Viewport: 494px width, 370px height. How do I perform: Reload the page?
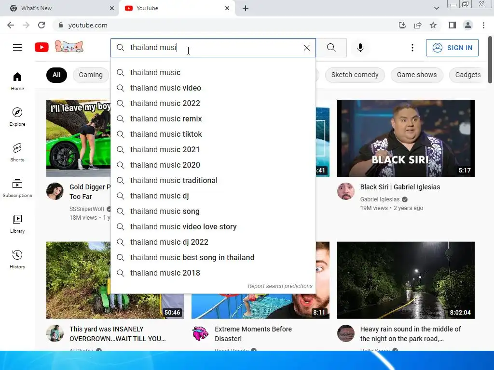coord(41,25)
